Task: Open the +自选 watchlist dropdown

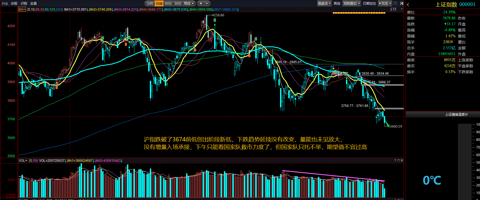Action: [x=385, y=3]
